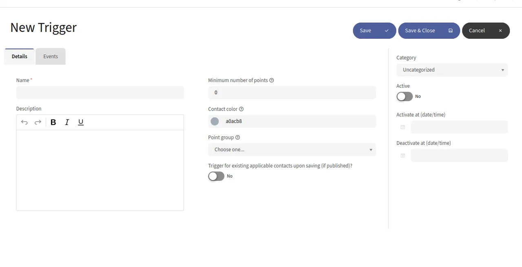Switch to the Details tab

pos(20,56)
